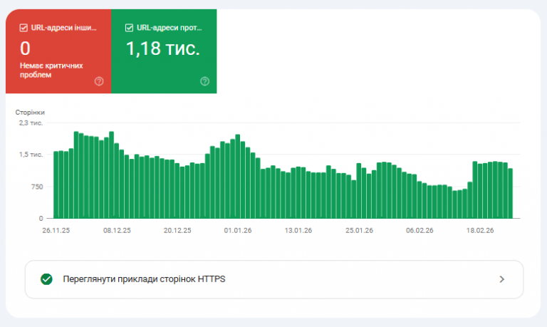This screenshot has height=327, width=547.
Task: Click the "Сторінки" axis title
Action: pyautogui.click(x=30, y=113)
